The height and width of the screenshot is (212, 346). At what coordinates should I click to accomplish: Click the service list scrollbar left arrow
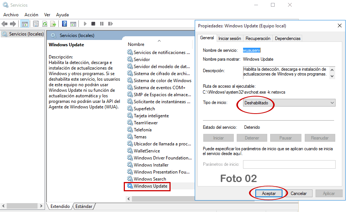pos(129,199)
